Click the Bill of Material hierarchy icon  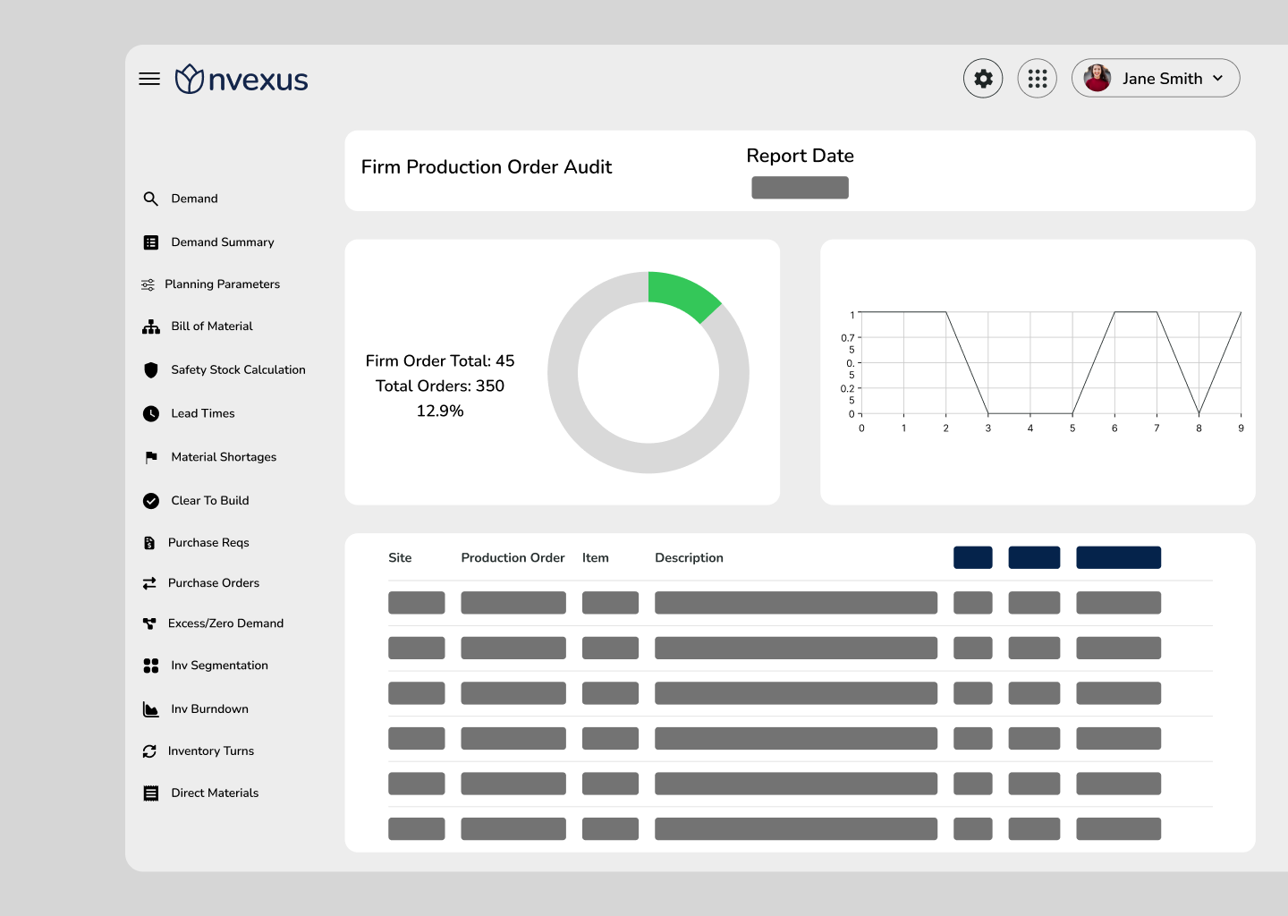[x=151, y=327]
